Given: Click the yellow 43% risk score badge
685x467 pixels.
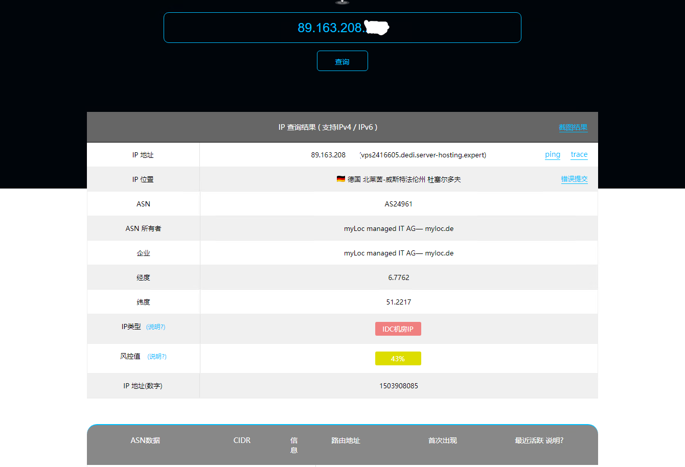Looking at the screenshot, I should tap(398, 359).
